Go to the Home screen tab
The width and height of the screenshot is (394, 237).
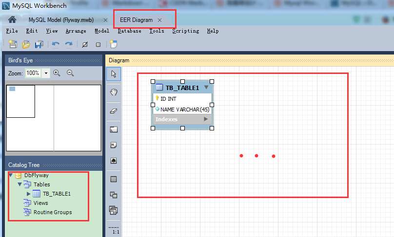pyautogui.click(x=12, y=19)
